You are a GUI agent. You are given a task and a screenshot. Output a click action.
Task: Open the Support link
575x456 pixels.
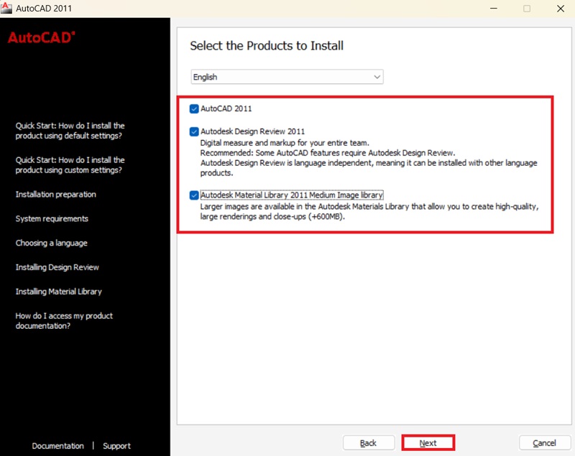pyautogui.click(x=116, y=446)
